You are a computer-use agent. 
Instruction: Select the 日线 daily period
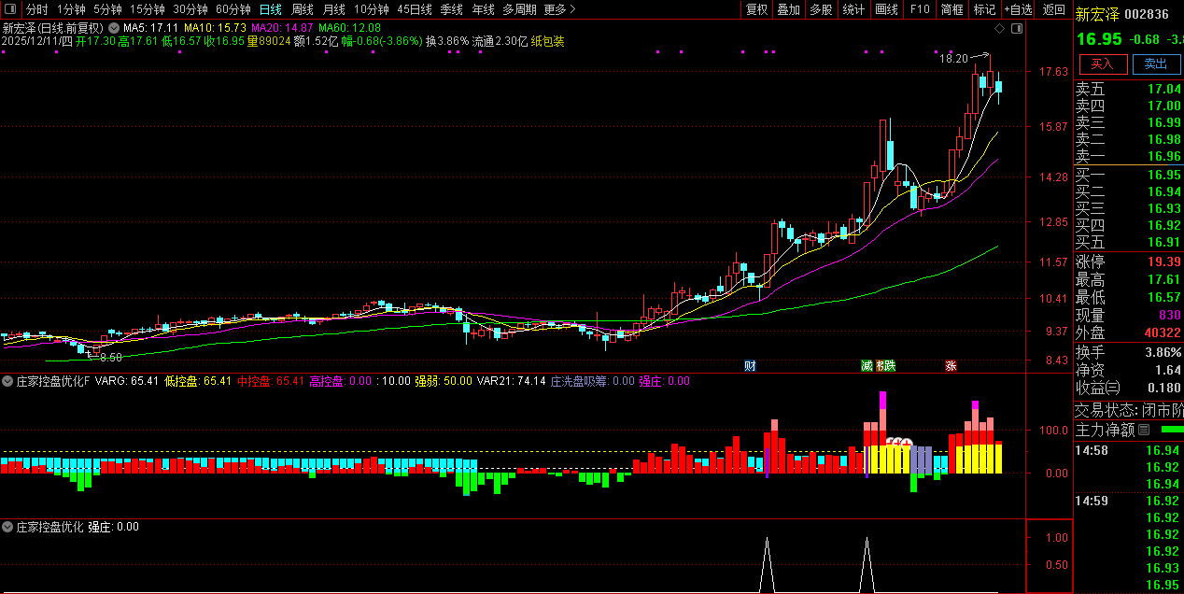pos(270,9)
